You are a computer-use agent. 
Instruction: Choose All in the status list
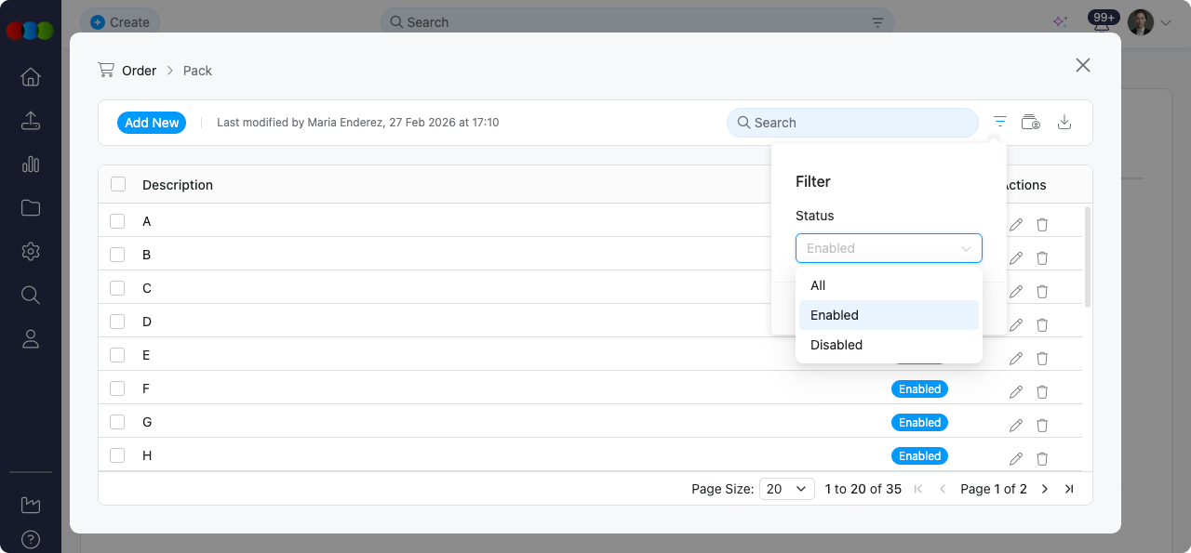click(818, 285)
